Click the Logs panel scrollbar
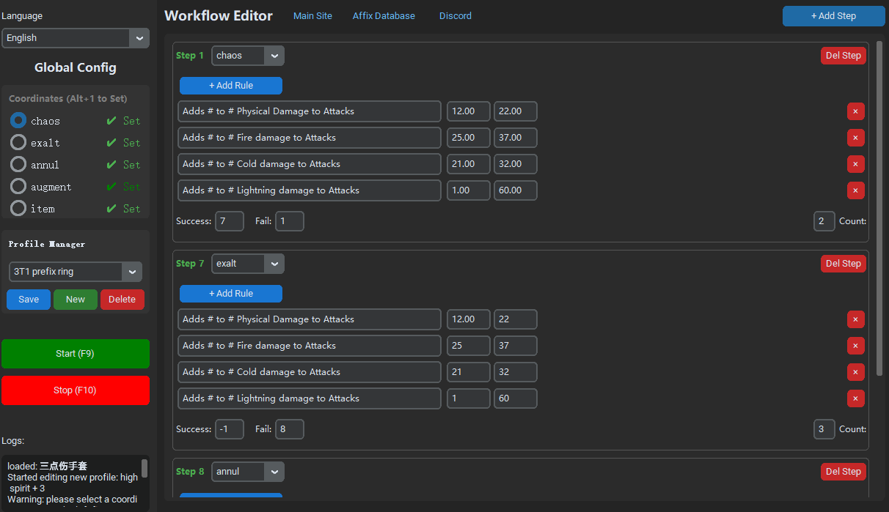This screenshot has height=512, width=889. point(144,468)
